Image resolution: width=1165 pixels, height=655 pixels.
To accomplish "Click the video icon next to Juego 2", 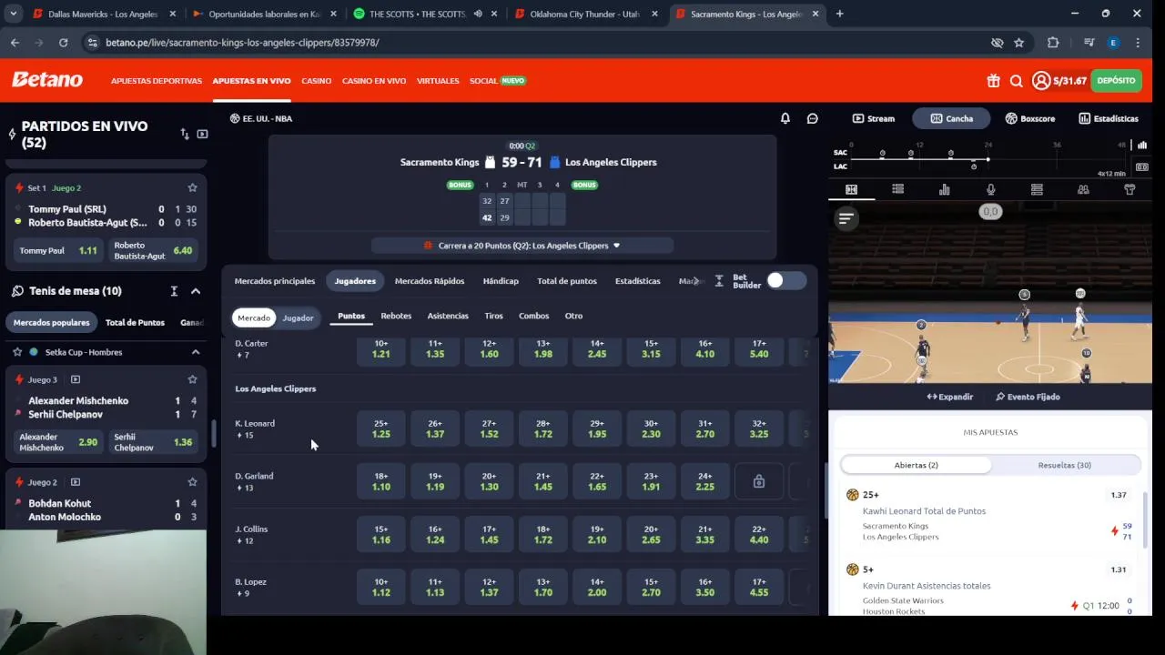I will point(76,482).
